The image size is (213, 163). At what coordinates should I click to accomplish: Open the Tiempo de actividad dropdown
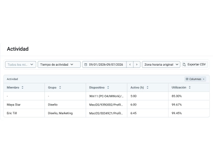coord(59,64)
